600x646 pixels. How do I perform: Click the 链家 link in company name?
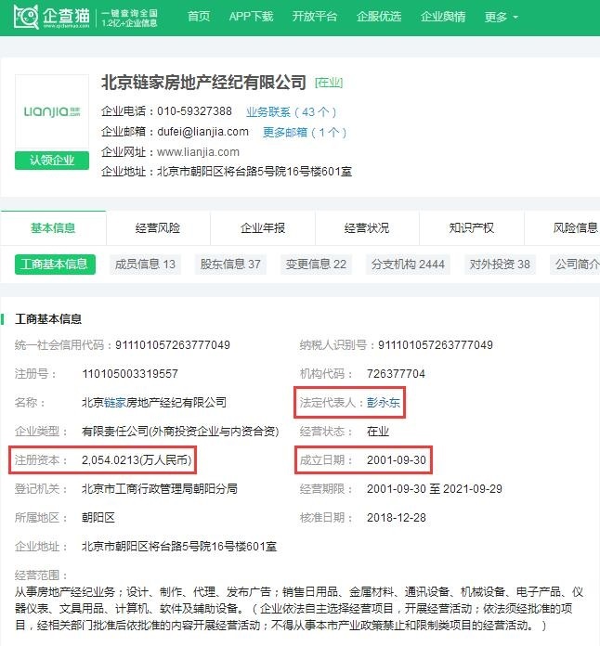point(114,402)
